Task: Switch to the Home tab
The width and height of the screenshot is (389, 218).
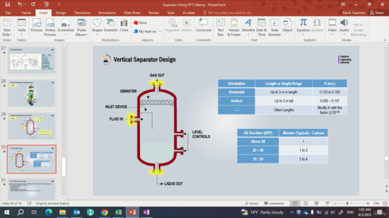Action: tap(26, 13)
